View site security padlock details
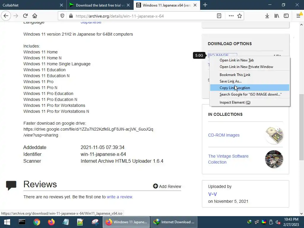The width and height of the screenshot is (304, 228). tap(71, 16)
